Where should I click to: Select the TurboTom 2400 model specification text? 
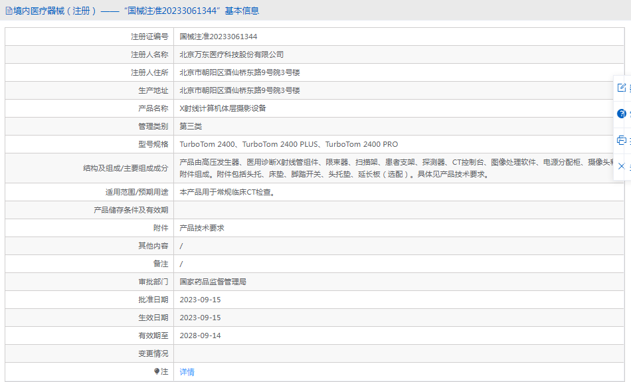(288, 144)
